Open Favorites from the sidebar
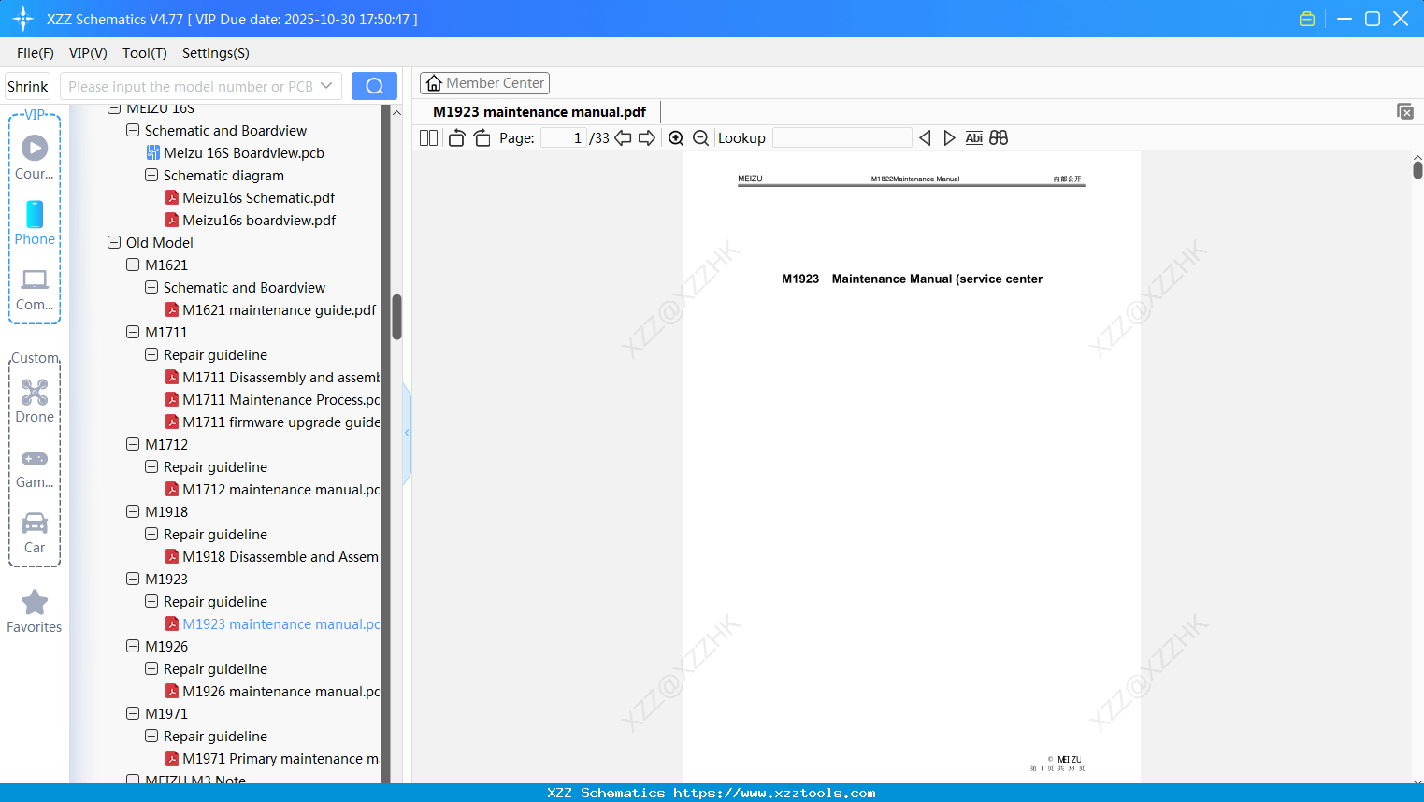The height and width of the screenshot is (802, 1424). point(35,612)
